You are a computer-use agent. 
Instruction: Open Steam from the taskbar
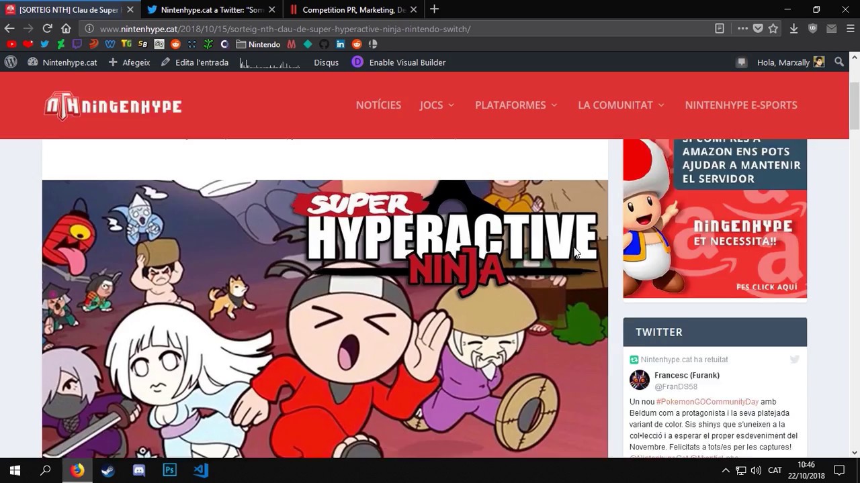point(107,470)
